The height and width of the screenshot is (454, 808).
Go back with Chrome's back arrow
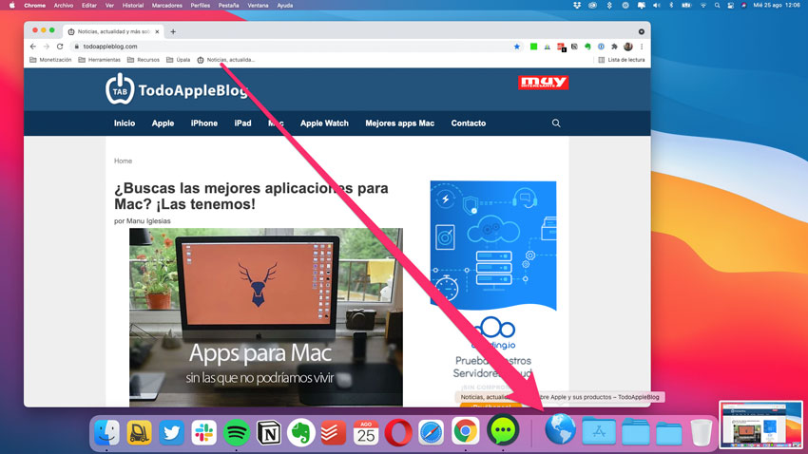click(x=33, y=47)
